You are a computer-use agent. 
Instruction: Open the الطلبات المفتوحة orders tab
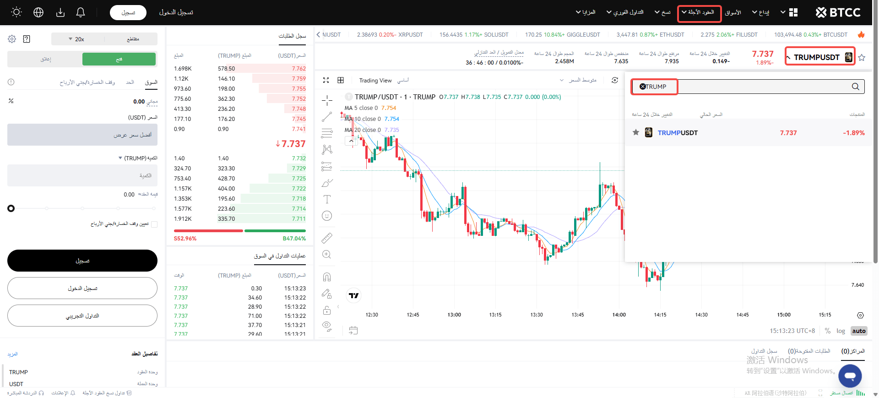[809, 351]
